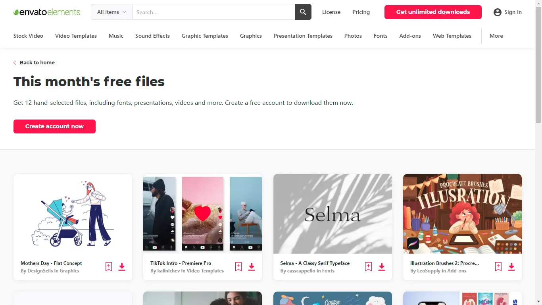The width and height of the screenshot is (542, 305).
Task: Download the Selma serif typeface item
Action: (x=382, y=267)
